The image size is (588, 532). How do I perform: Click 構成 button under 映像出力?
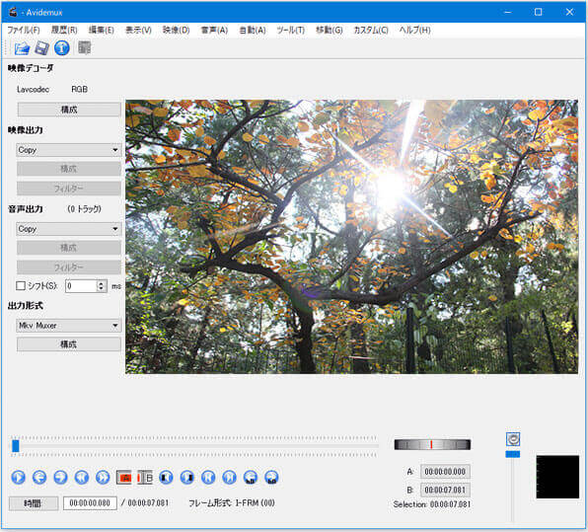69,169
